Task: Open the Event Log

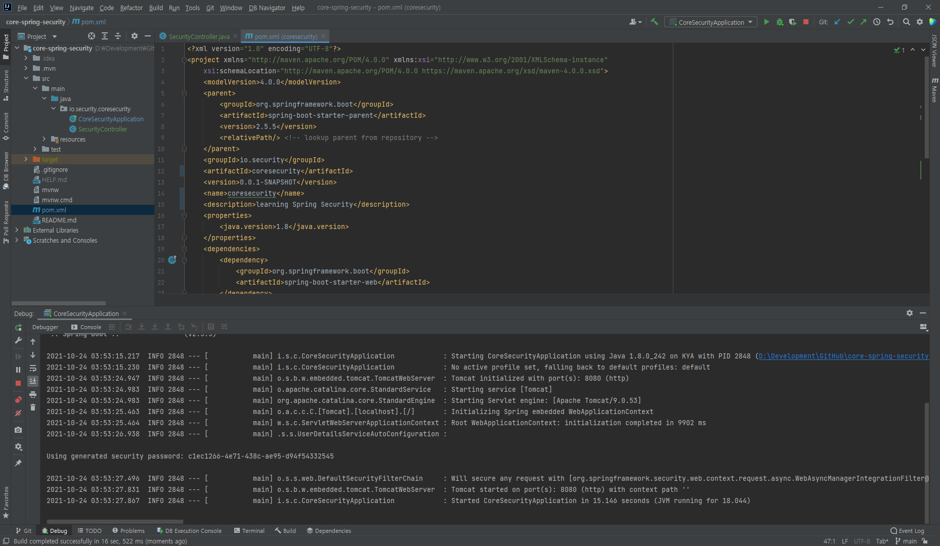Action: [907, 530]
